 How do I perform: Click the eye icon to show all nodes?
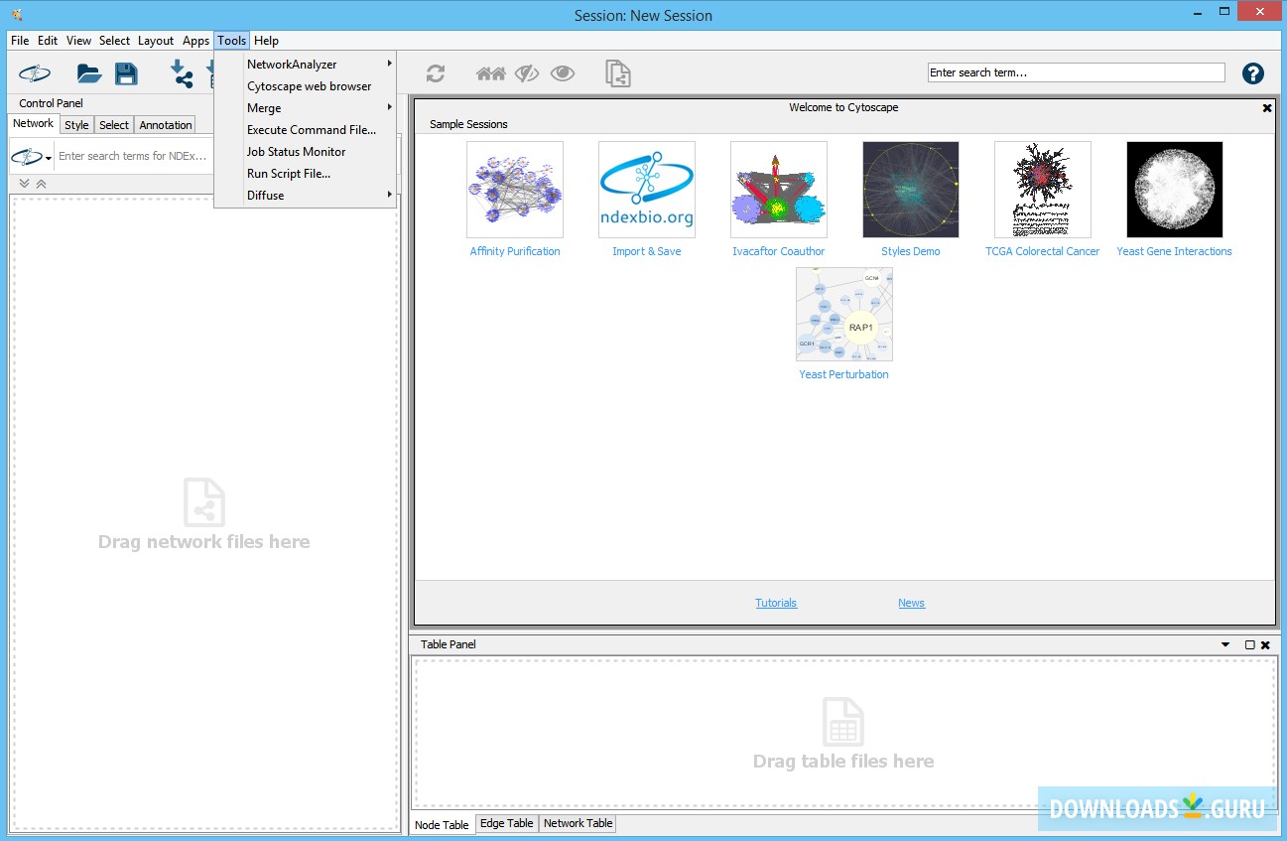click(x=563, y=72)
